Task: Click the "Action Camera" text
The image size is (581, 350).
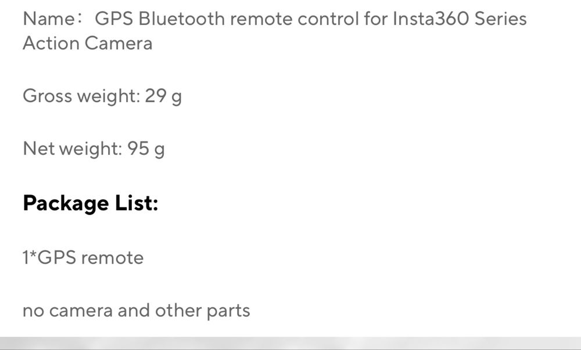Action: [x=88, y=44]
